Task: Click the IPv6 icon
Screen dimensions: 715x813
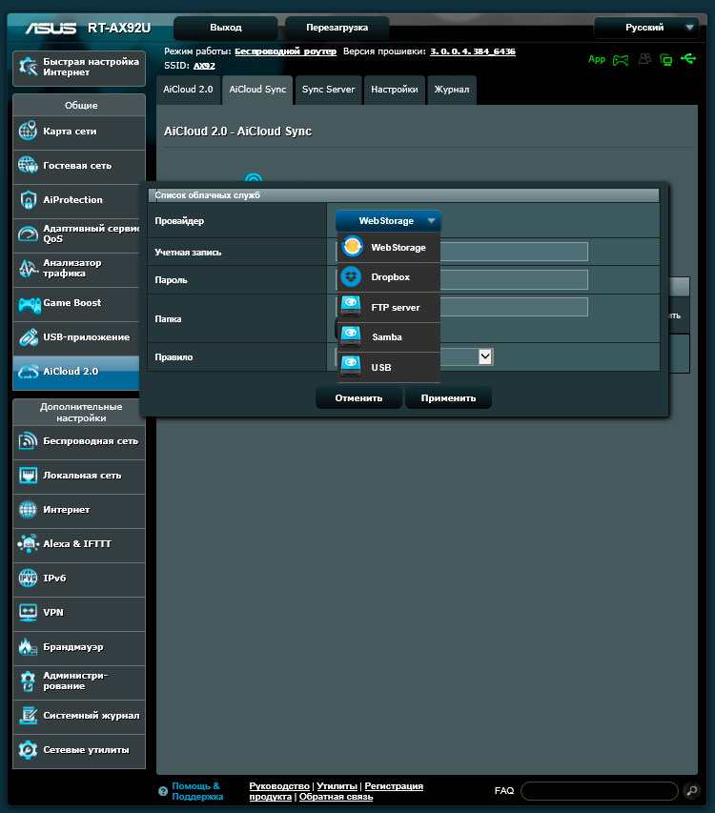Action: click(x=28, y=578)
